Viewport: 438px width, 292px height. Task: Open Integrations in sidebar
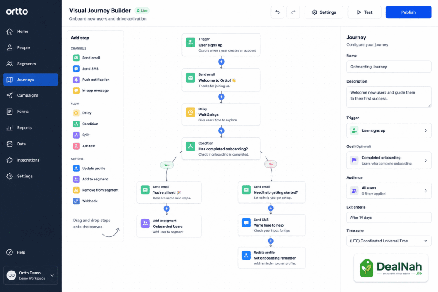pos(30,160)
